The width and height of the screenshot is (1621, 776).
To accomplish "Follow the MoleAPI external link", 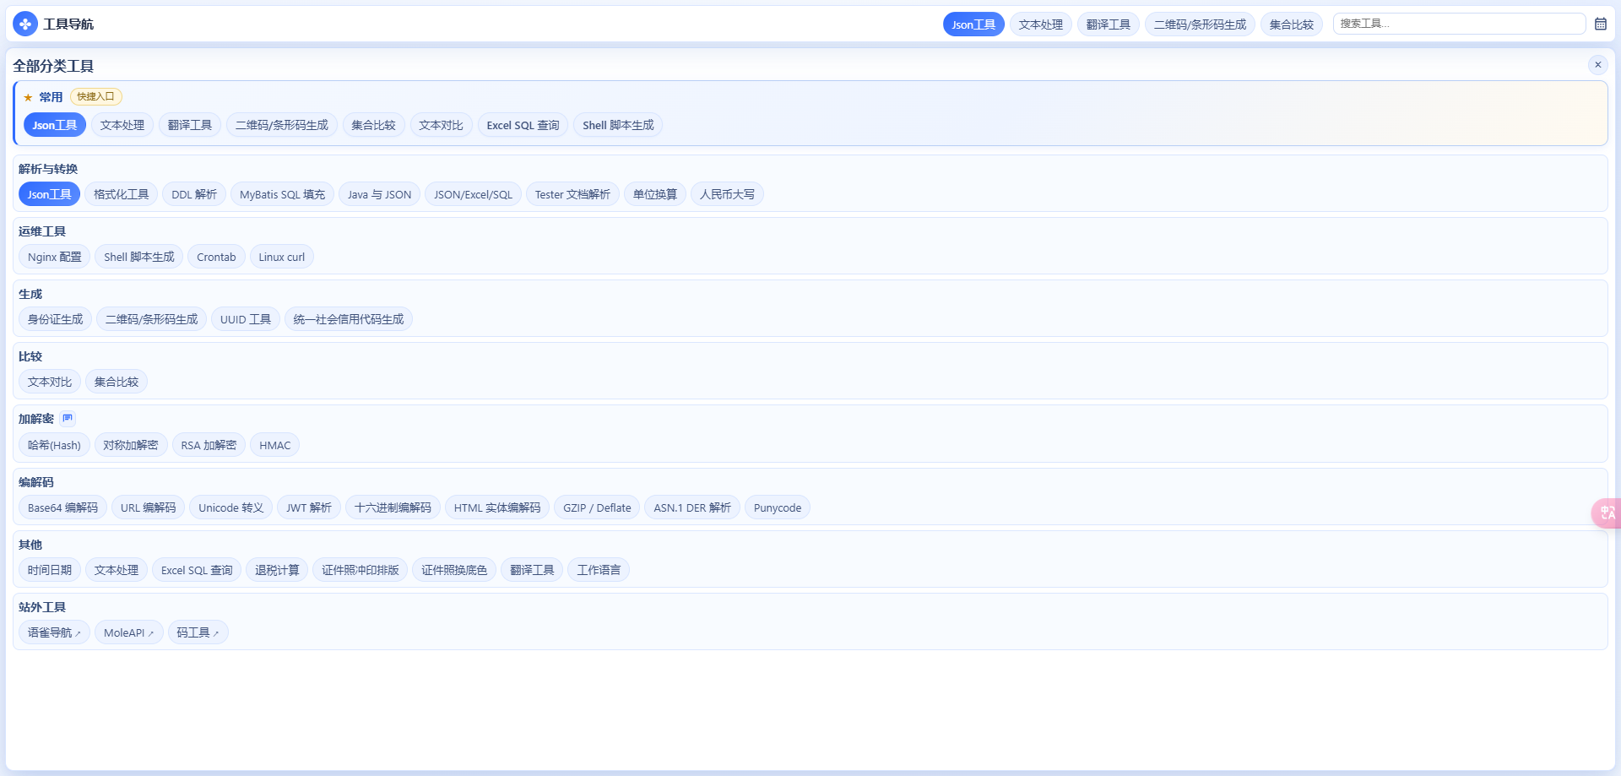I will (x=128, y=632).
